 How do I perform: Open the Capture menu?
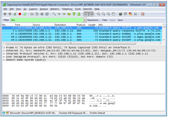[33, 9]
